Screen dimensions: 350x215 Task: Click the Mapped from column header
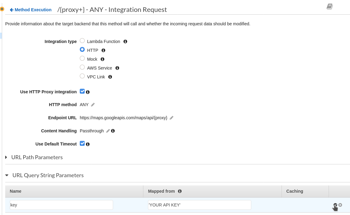[161, 191]
